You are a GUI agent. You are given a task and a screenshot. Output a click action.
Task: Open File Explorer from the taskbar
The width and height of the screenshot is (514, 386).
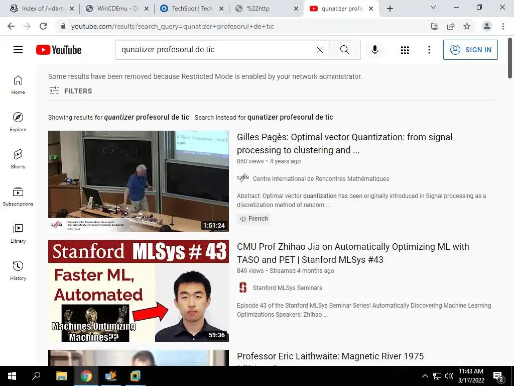61,376
